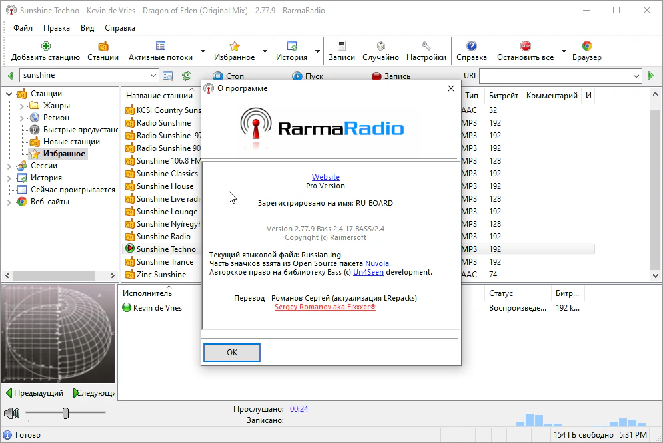Open the URL combo box dropdown

[636, 76]
